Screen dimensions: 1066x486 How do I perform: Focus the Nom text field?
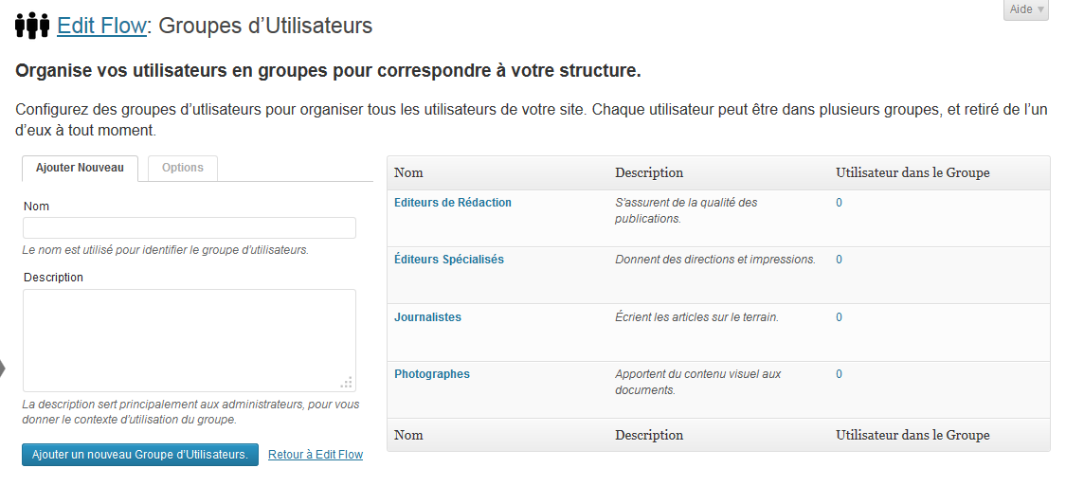click(189, 227)
